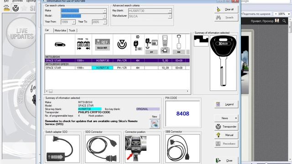
Task: Click the MITSUBISHI GREEK group header
Action: coord(117,64)
